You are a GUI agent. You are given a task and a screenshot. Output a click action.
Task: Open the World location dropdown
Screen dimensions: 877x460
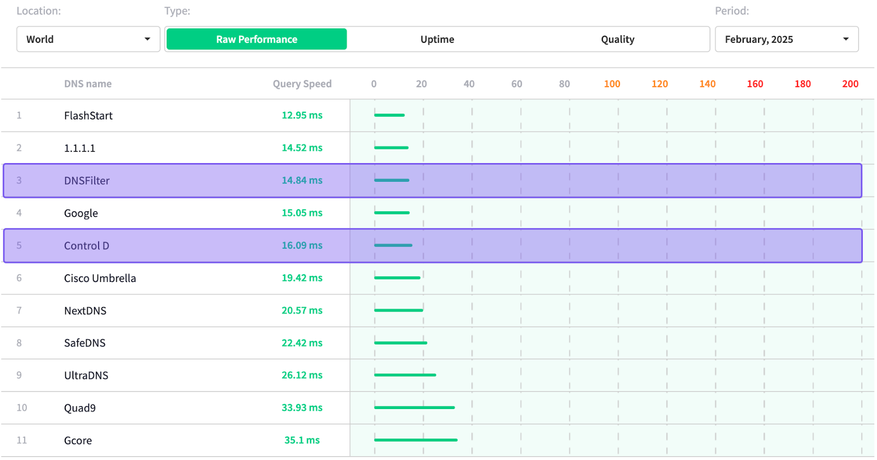point(88,39)
